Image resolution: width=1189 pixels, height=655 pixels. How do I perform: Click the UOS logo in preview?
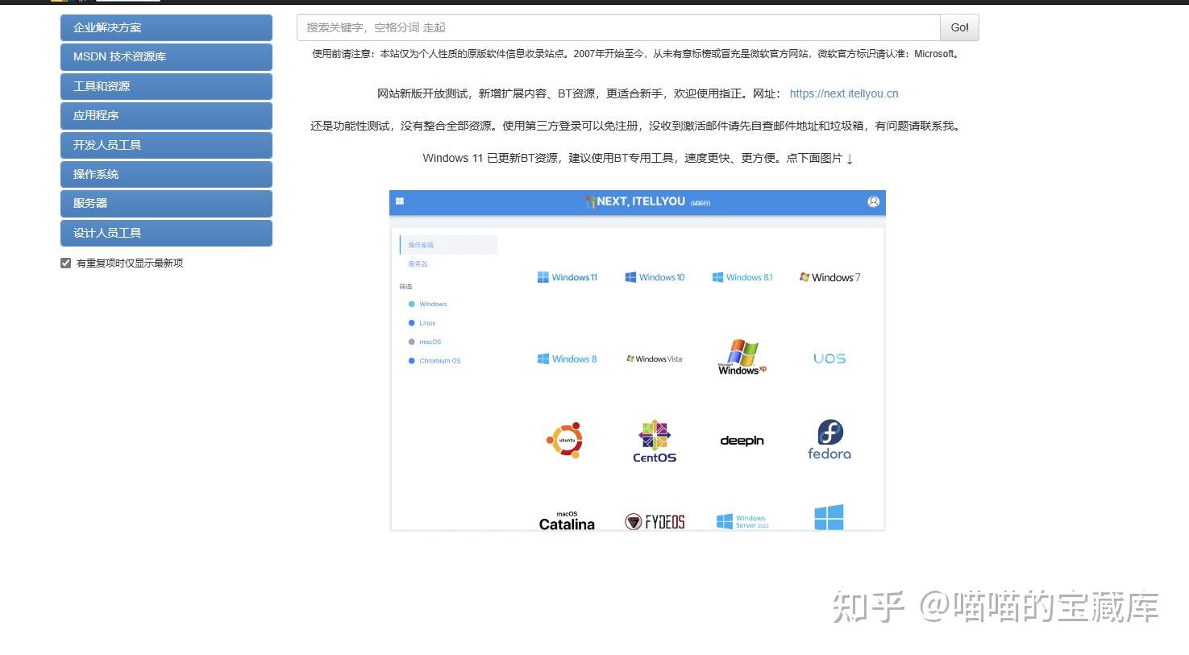point(829,359)
